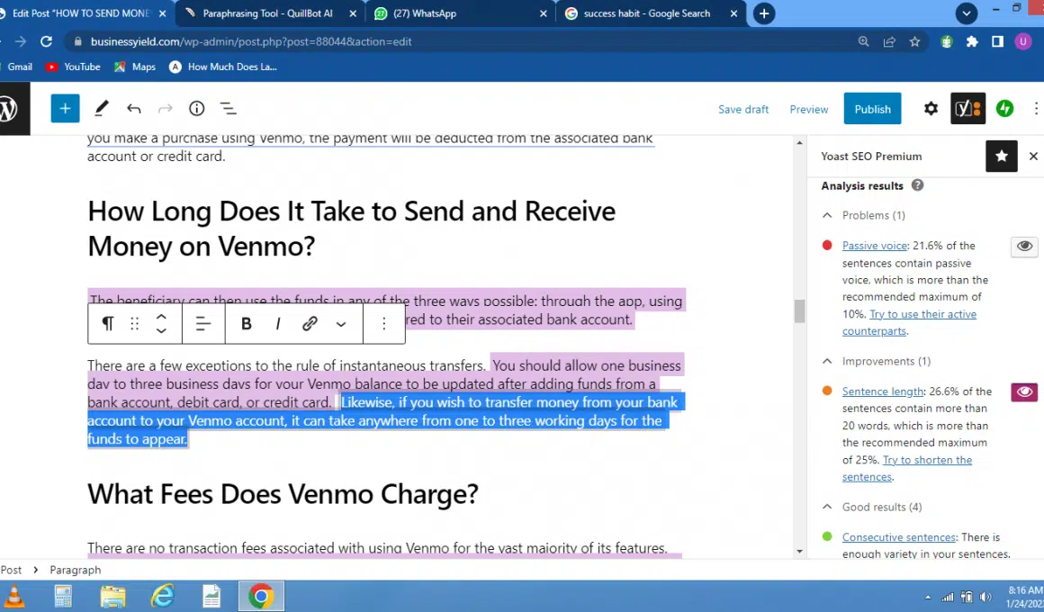This screenshot has height=612, width=1044.
Task: Switch to the WhatsApp browser tab
Action: (457, 13)
